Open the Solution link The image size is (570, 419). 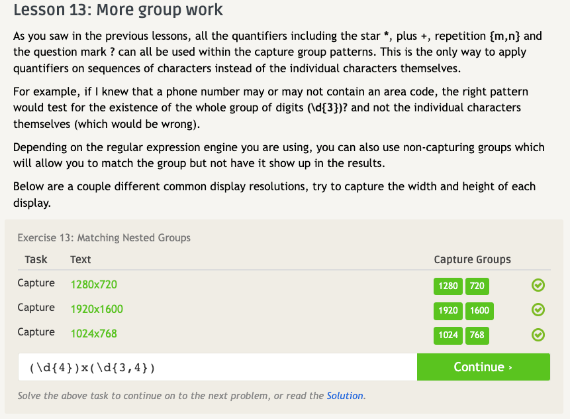344,396
